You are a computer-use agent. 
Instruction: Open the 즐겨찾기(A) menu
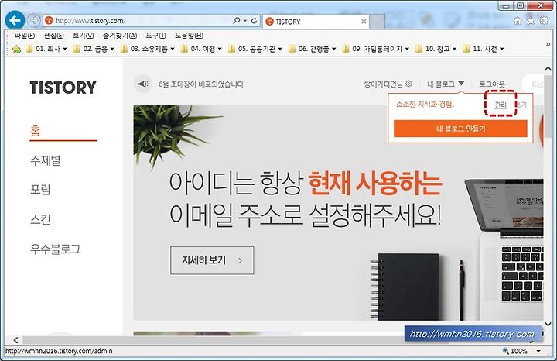coord(120,35)
